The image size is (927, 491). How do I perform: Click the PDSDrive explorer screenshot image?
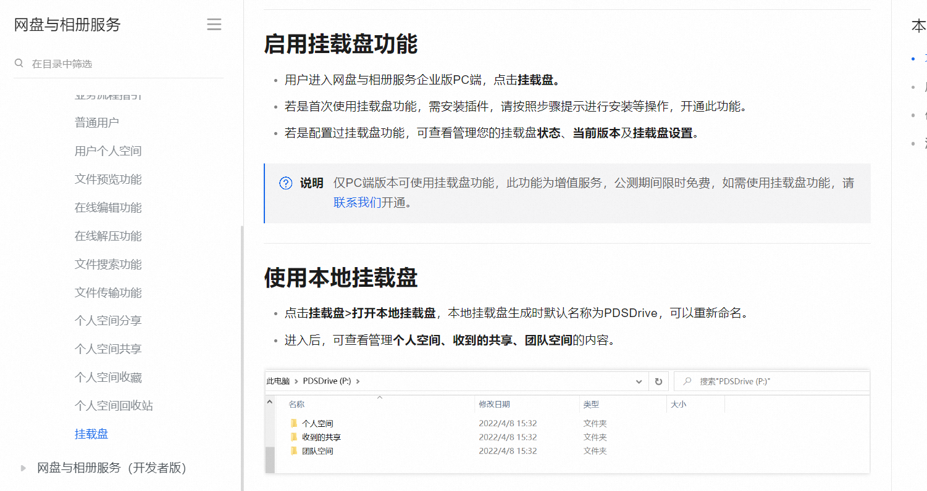pos(567,422)
